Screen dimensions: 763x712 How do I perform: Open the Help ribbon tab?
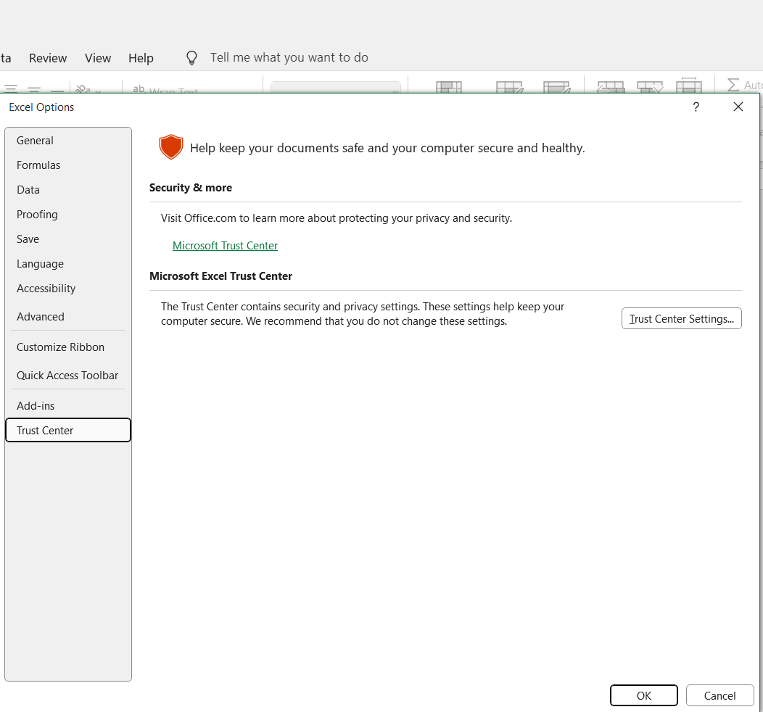click(x=141, y=58)
